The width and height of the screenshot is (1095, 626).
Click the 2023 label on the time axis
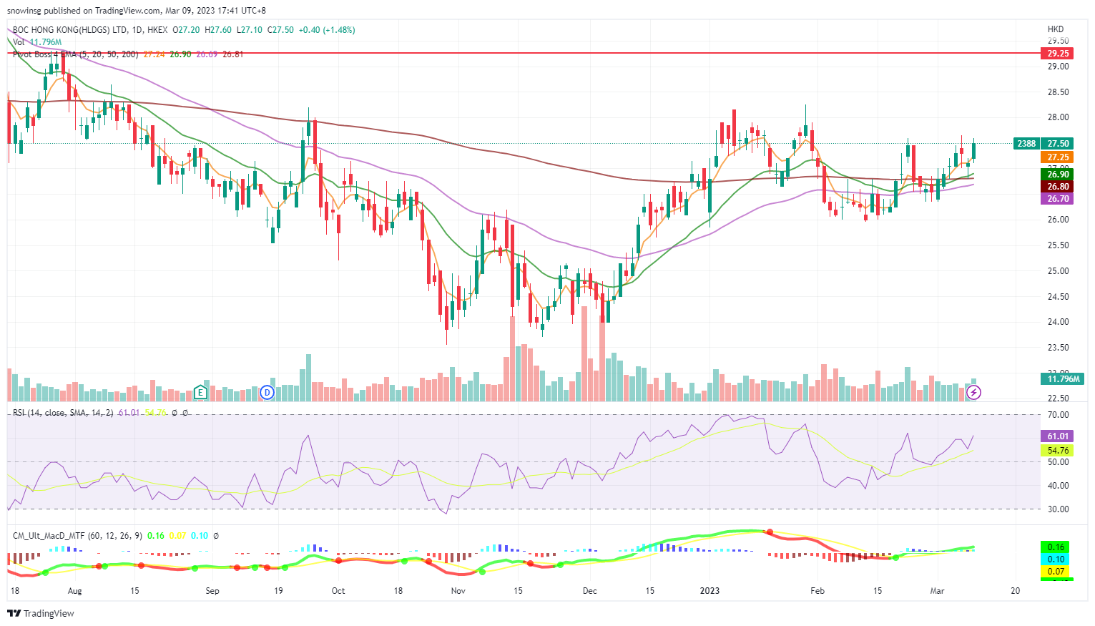[x=709, y=591]
